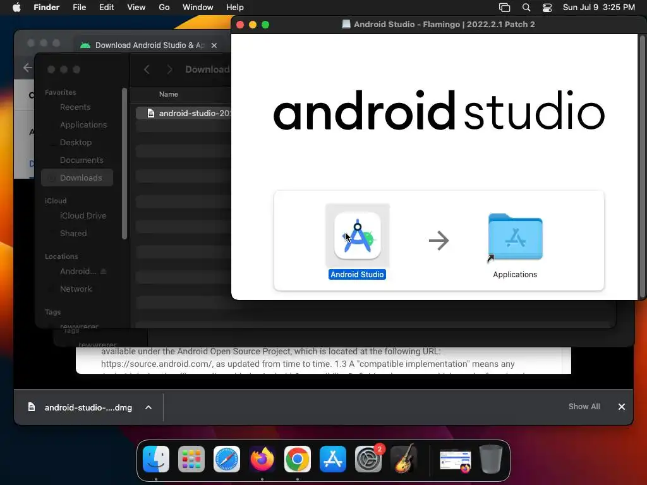Open Launchpad from the Dock

pos(191,459)
